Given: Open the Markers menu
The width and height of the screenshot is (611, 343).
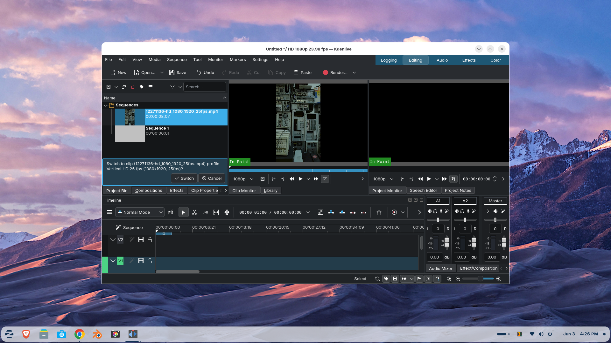Looking at the screenshot, I should [238, 60].
